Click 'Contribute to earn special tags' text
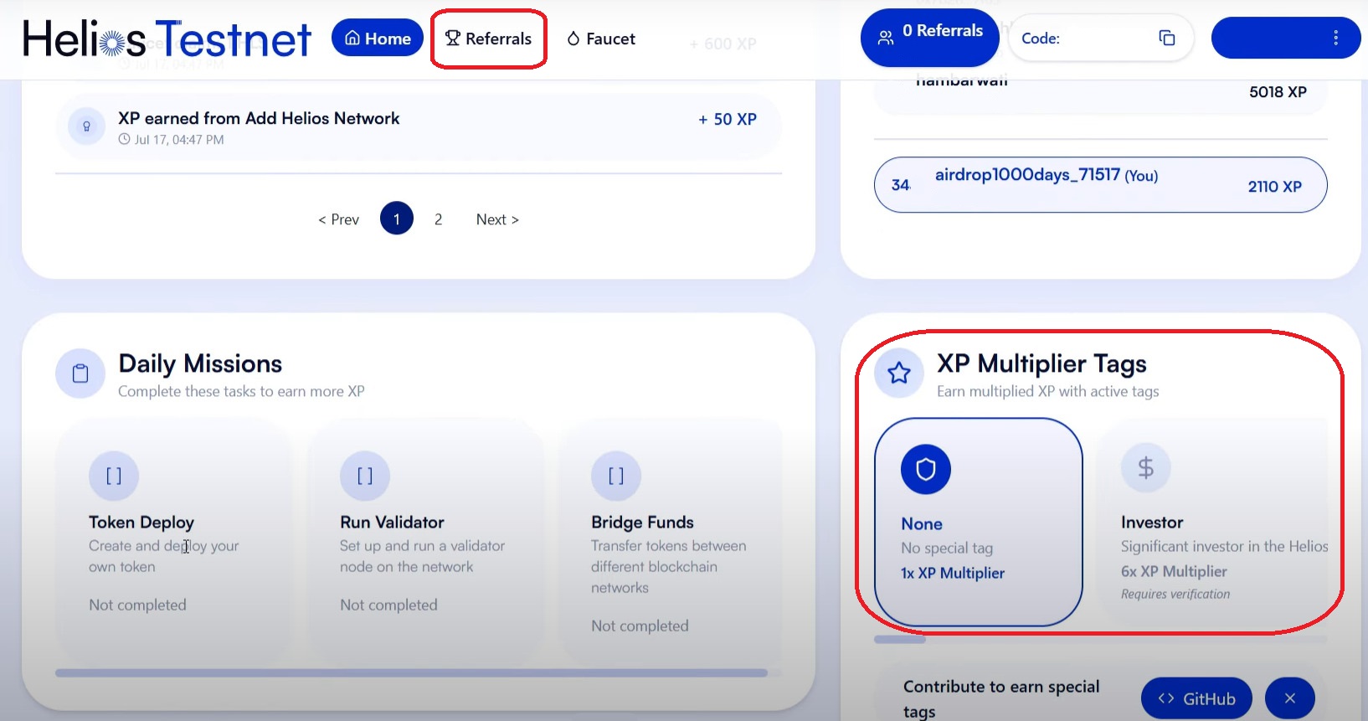This screenshot has height=721, width=1368. pyautogui.click(x=1001, y=698)
